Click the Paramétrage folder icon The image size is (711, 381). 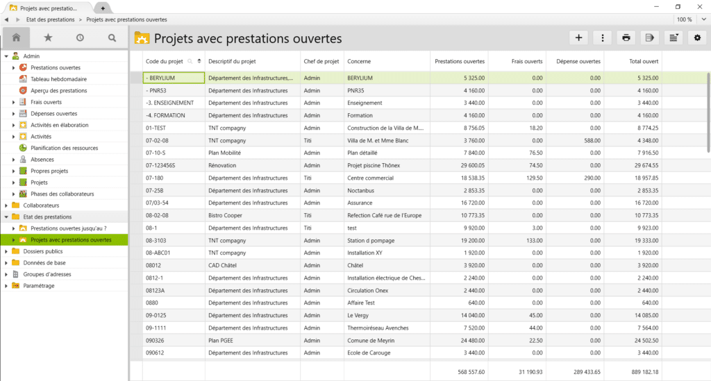pos(16,285)
